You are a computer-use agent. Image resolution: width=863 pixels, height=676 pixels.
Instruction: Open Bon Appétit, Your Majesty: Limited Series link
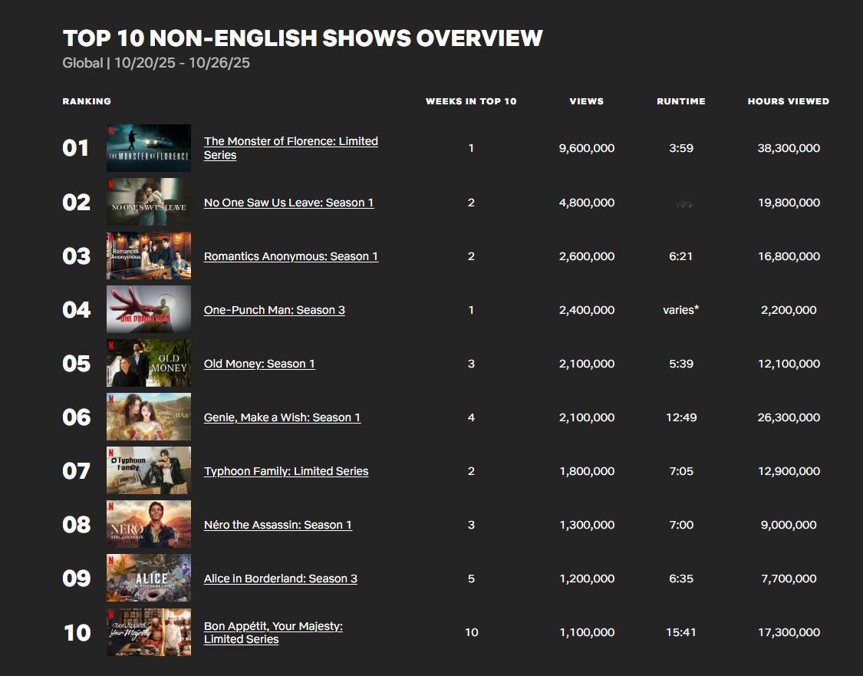tap(273, 632)
